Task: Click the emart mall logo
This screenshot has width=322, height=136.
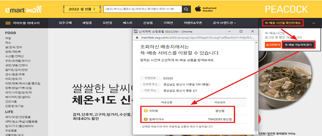Action: click(x=23, y=9)
